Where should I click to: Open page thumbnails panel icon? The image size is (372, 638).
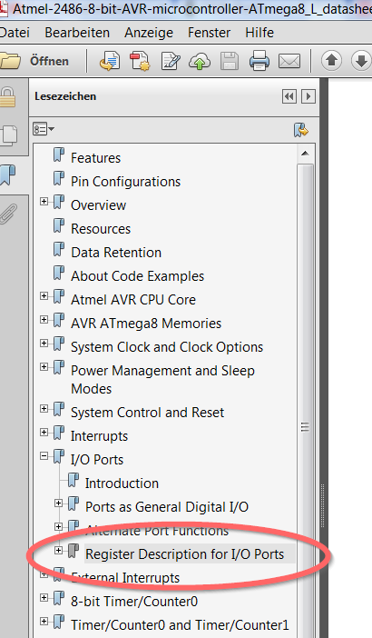coord(8,135)
